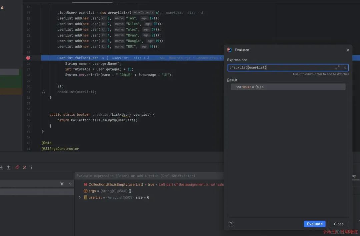Open the dropdown chevron beside the filter icon
The image size is (360, 236).
70,183
